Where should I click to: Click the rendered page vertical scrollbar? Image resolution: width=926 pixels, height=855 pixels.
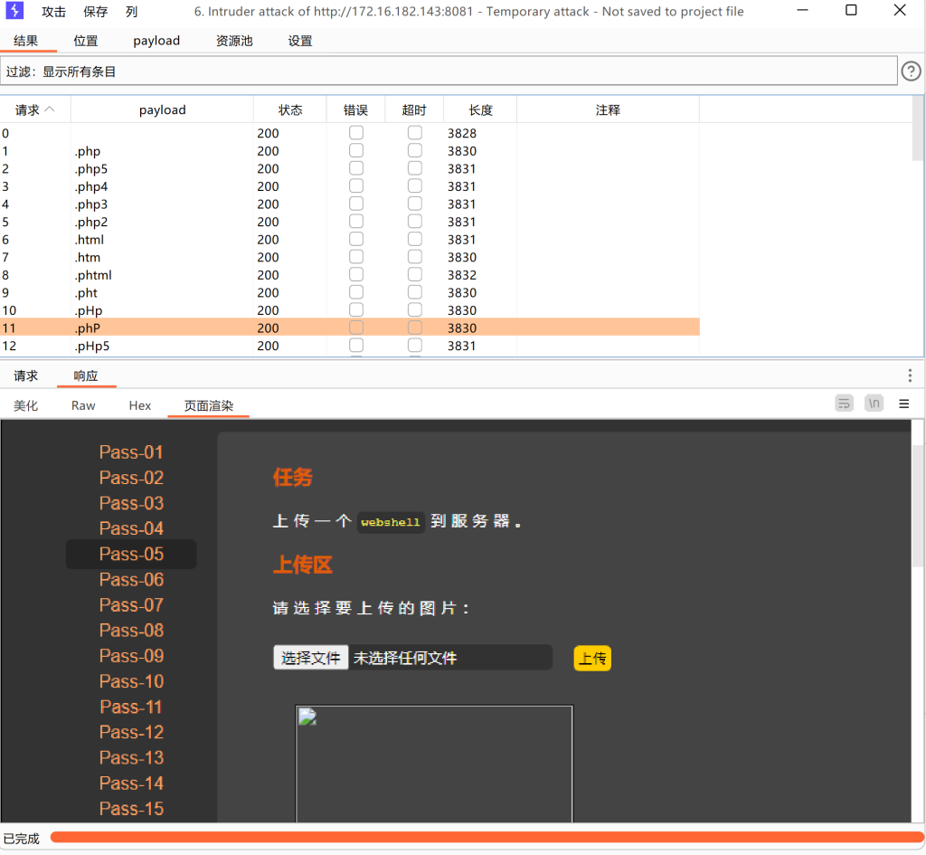(917, 505)
